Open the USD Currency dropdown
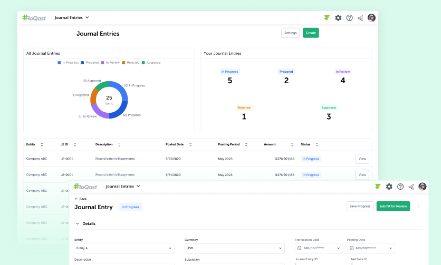The width and height of the screenshot is (441, 265). point(235,248)
